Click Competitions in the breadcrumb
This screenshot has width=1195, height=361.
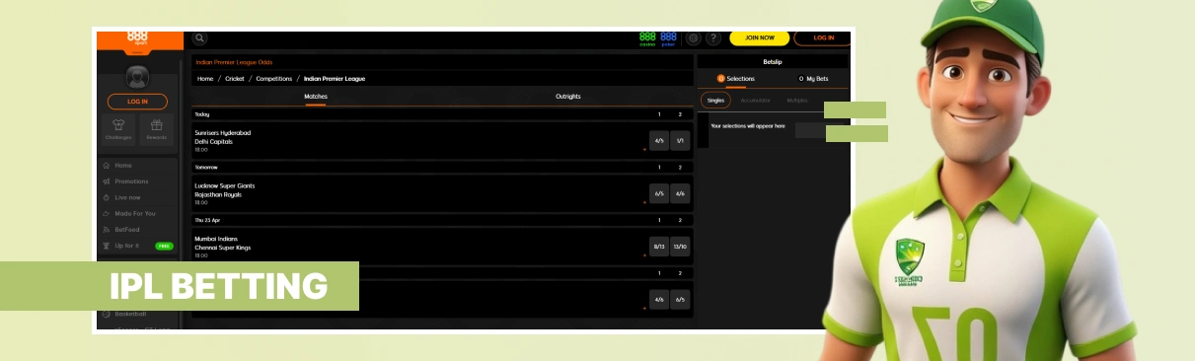[x=274, y=78]
